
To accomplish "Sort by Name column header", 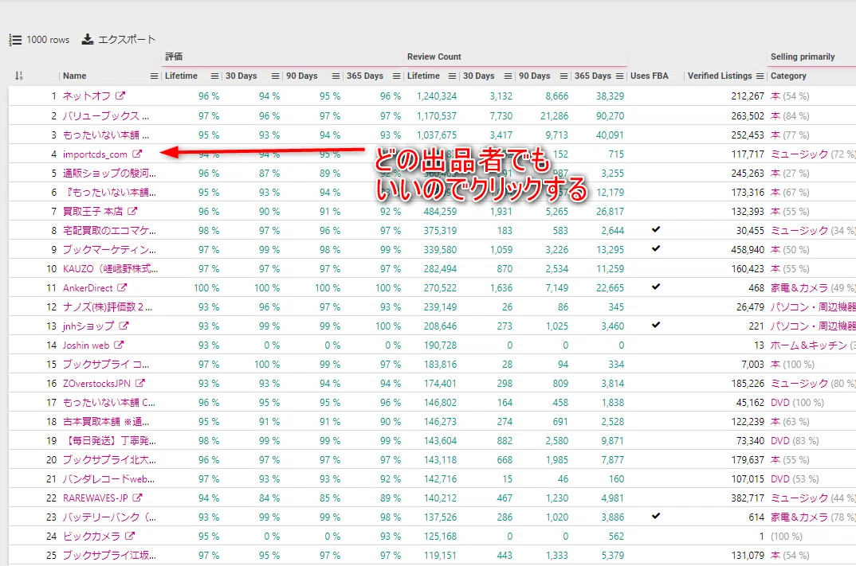I will coord(75,76).
